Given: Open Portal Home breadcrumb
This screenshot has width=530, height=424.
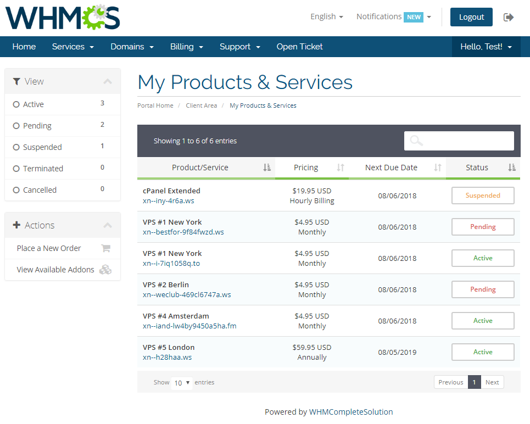Looking at the screenshot, I should pyautogui.click(x=155, y=105).
